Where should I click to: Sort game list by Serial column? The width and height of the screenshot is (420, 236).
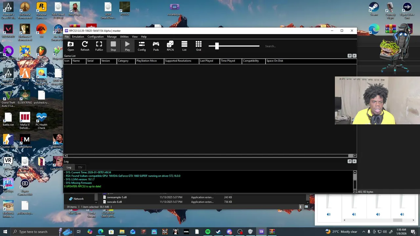coord(93,61)
